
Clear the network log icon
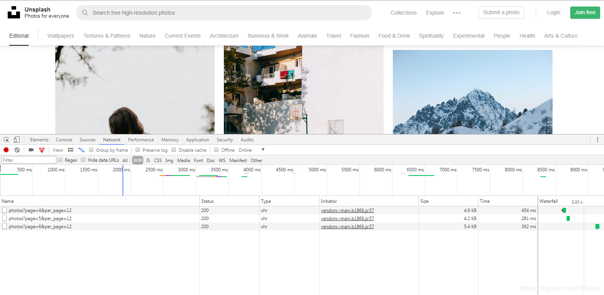pos(17,150)
